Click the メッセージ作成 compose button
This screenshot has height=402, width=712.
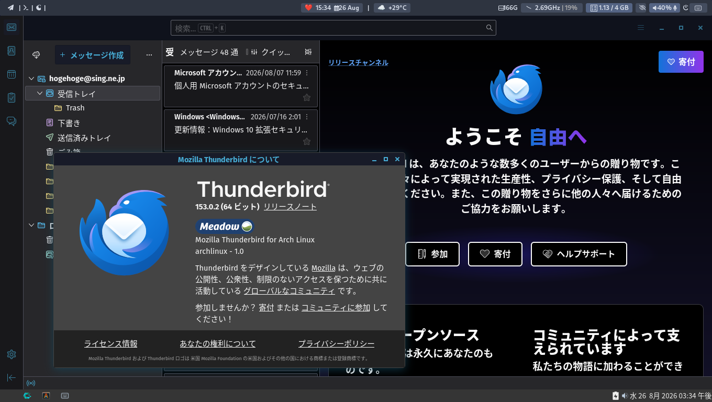[92, 55]
